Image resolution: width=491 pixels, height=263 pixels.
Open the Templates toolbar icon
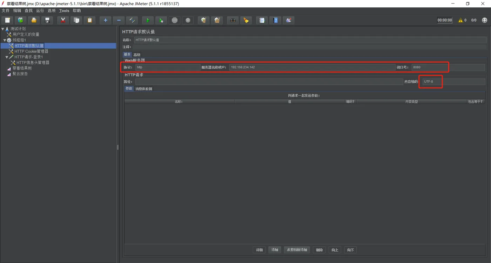(x=20, y=20)
